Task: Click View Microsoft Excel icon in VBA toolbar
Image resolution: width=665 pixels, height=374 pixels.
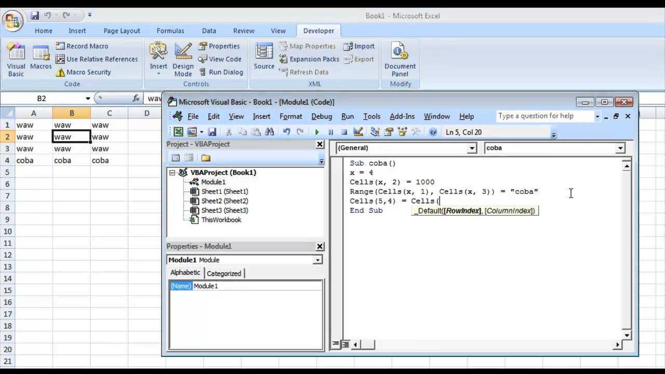Action: pos(178,132)
